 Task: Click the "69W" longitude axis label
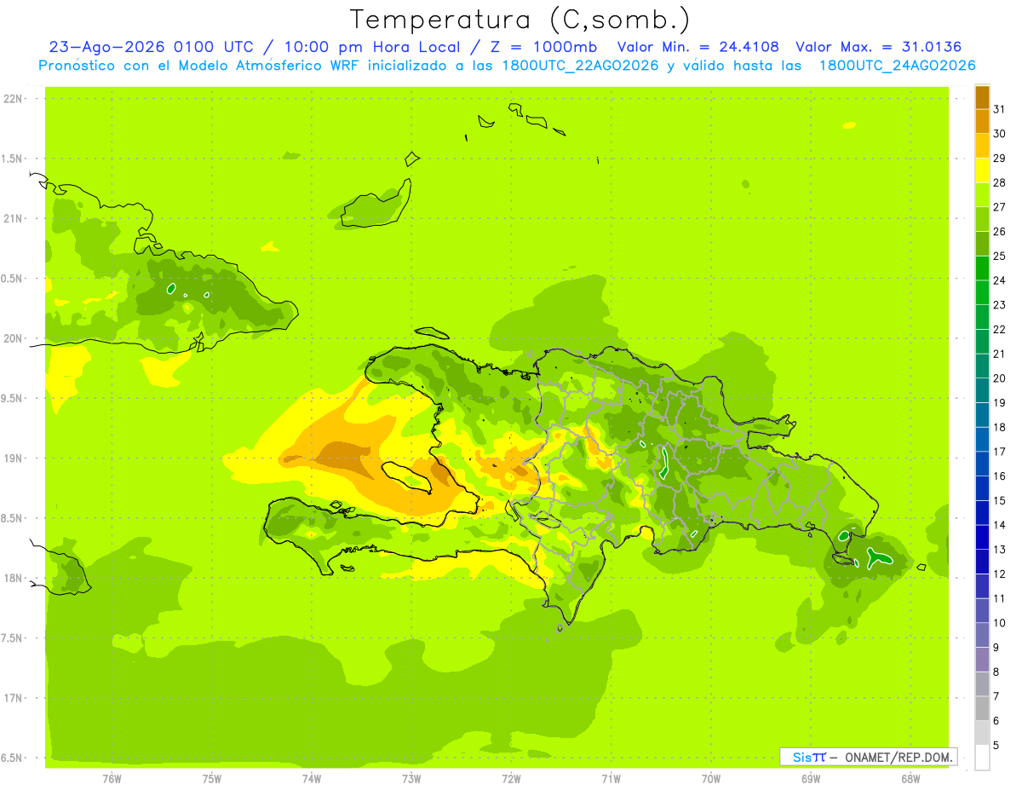811,779
